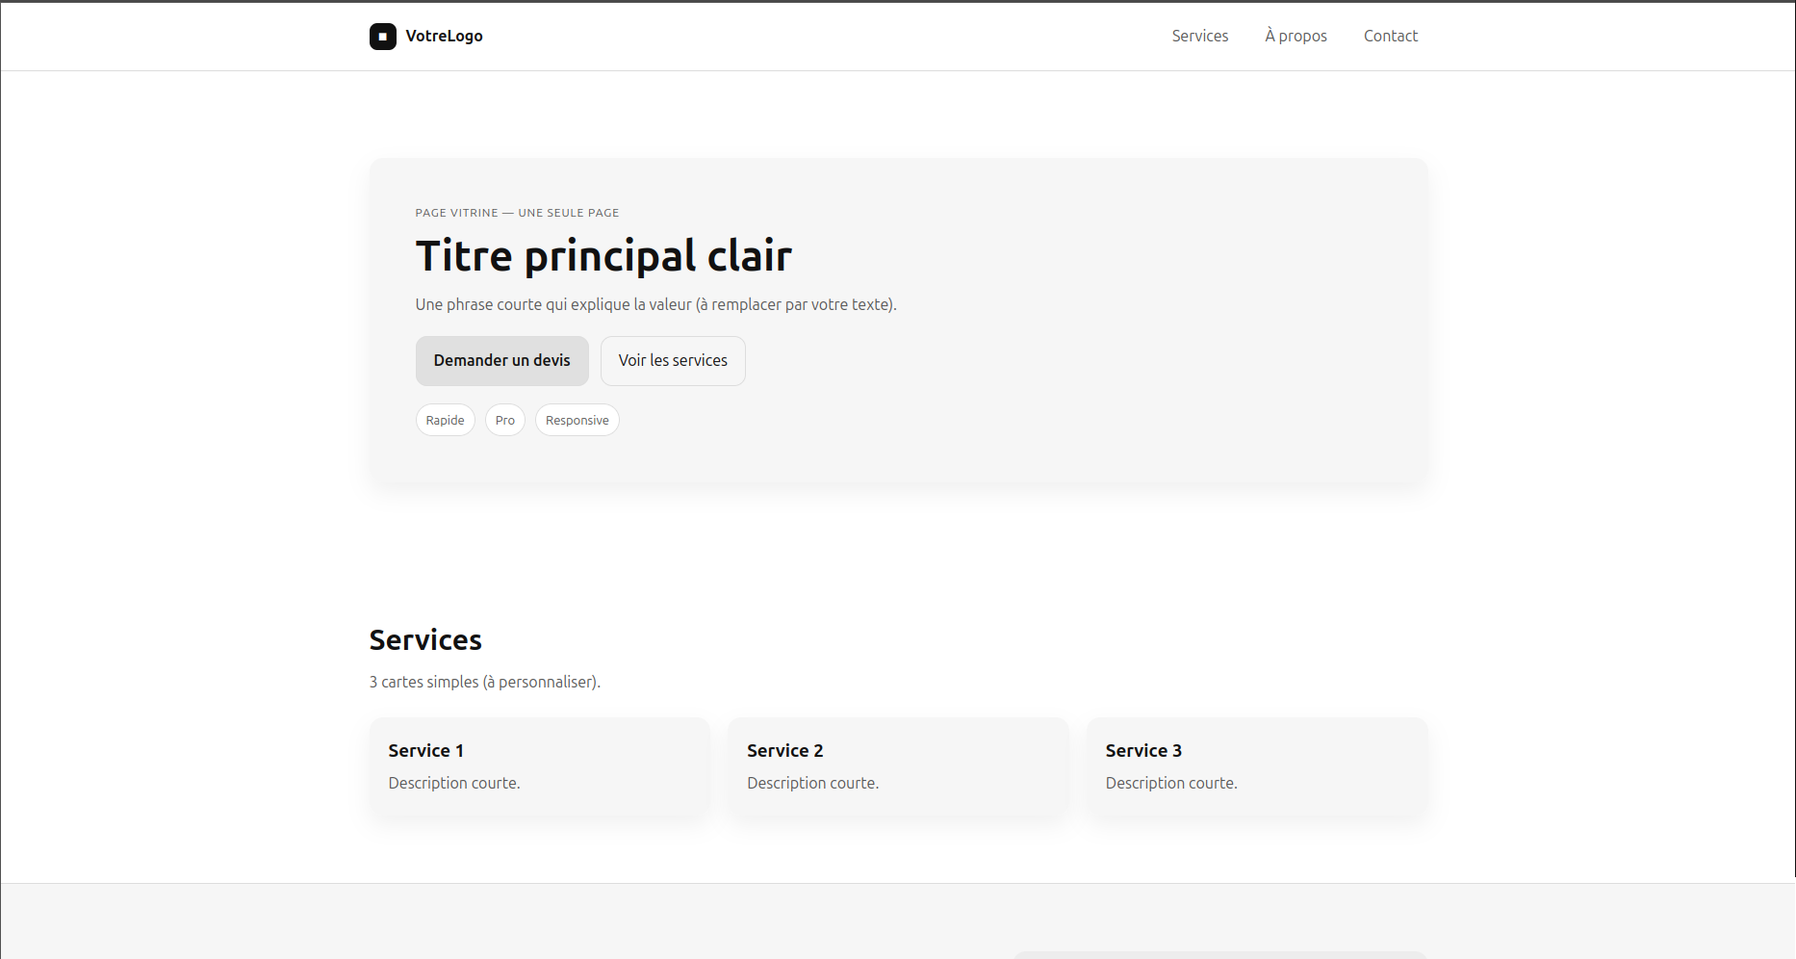Screen dimensions: 1796x959
Task: Select the Responsive badge
Action: tap(577, 420)
